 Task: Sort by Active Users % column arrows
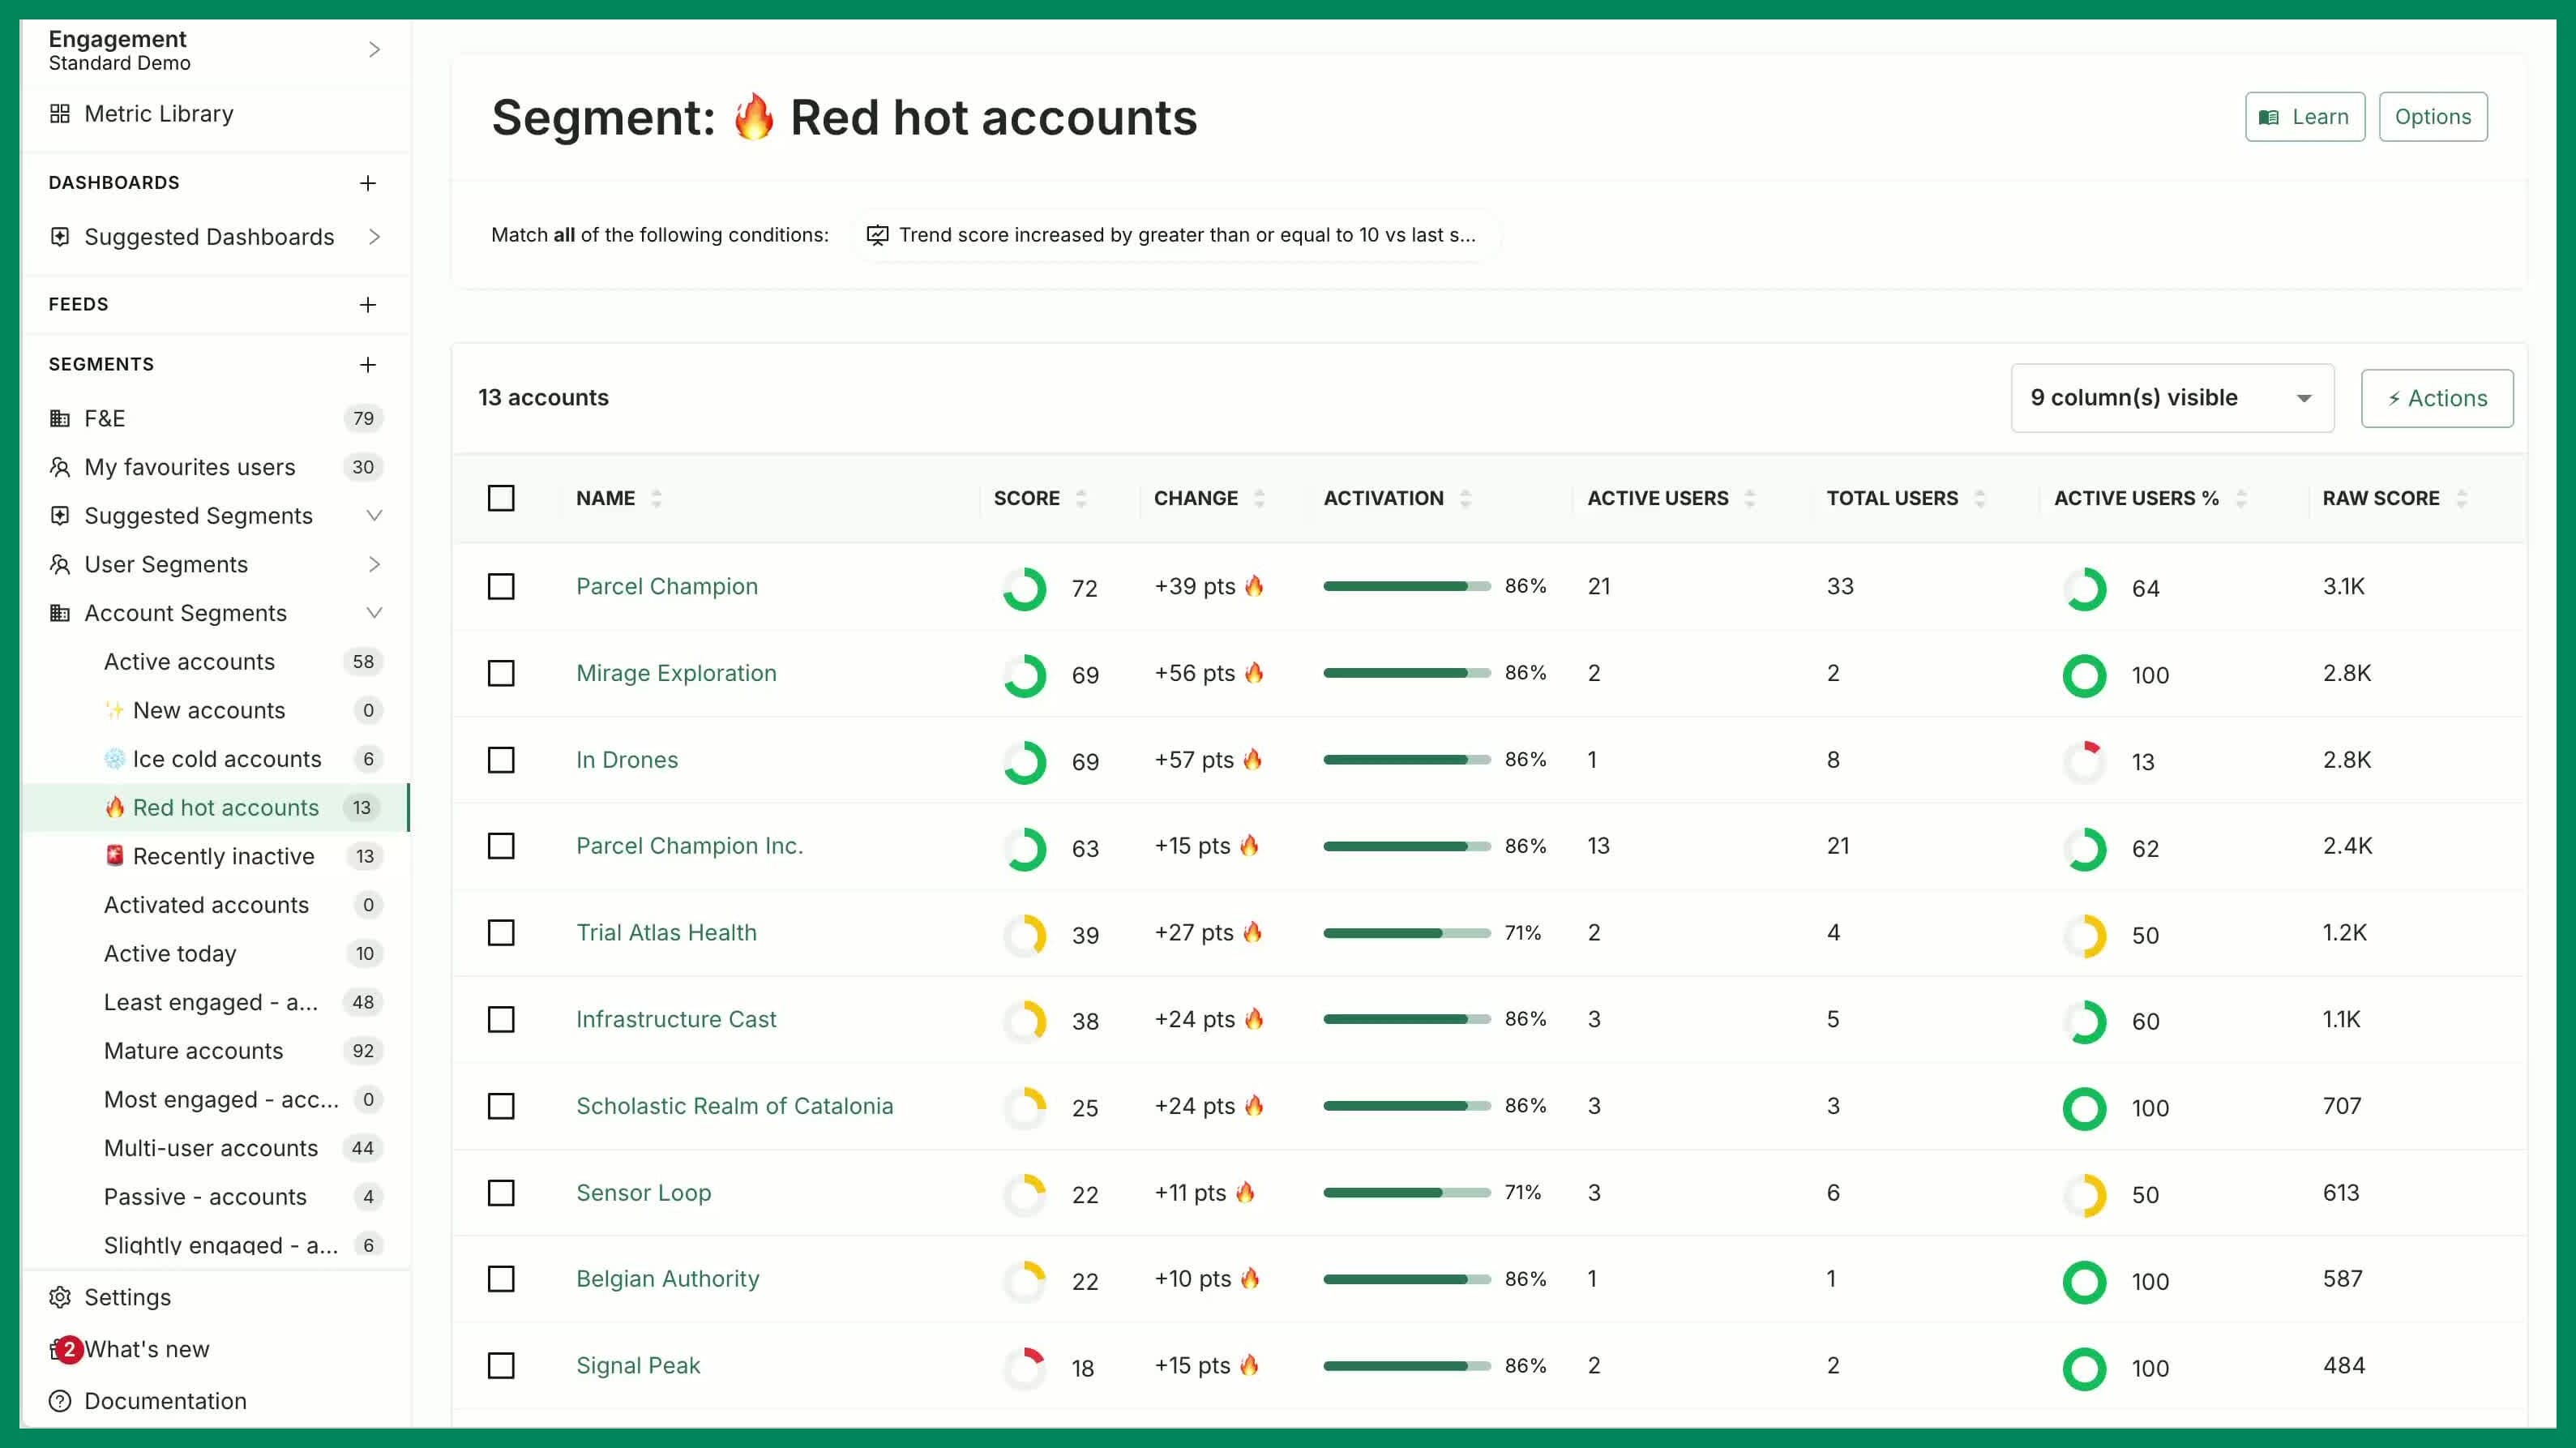tap(2241, 498)
